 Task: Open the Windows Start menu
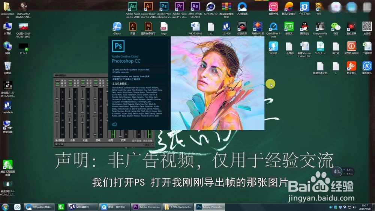point(5,207)
